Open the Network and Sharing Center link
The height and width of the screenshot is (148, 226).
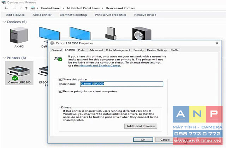coord(100,66)
